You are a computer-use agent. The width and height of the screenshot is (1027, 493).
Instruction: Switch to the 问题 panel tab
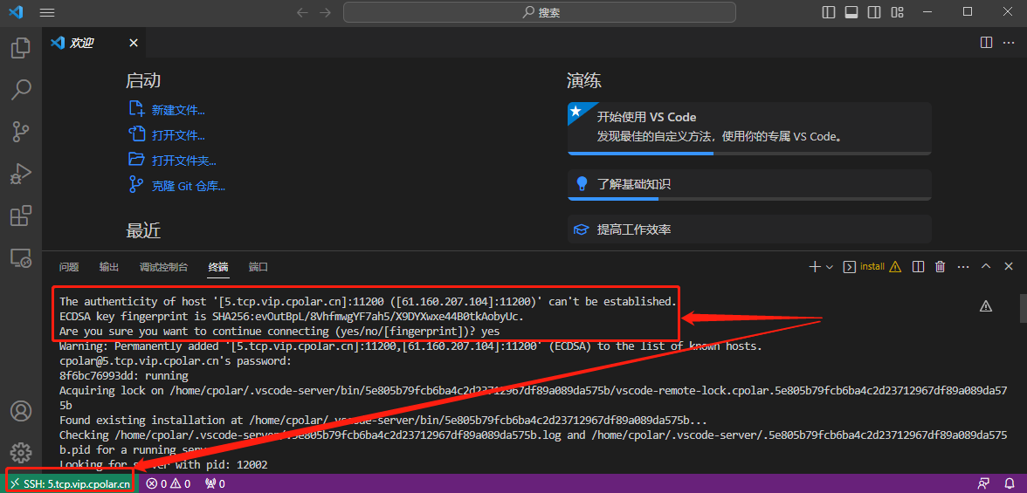click(x=69, y=267)
